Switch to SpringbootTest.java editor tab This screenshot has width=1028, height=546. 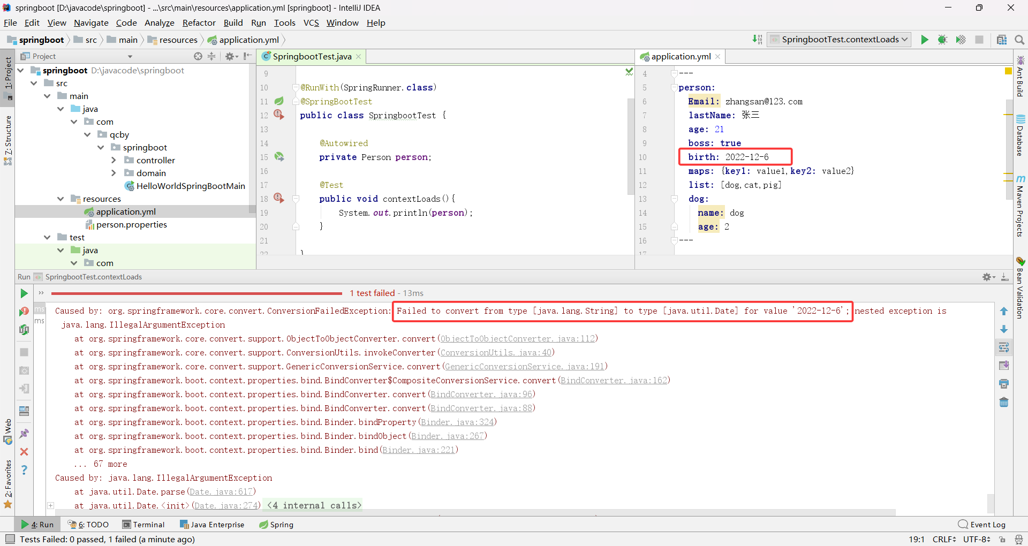(x=312, y=56)
